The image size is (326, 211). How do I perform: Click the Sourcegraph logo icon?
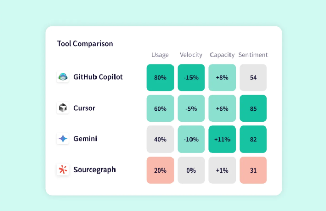[63, 170]
